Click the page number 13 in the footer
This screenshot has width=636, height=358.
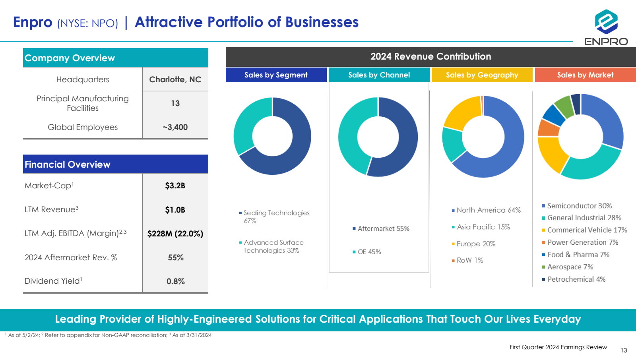click(x=624, y=350)
